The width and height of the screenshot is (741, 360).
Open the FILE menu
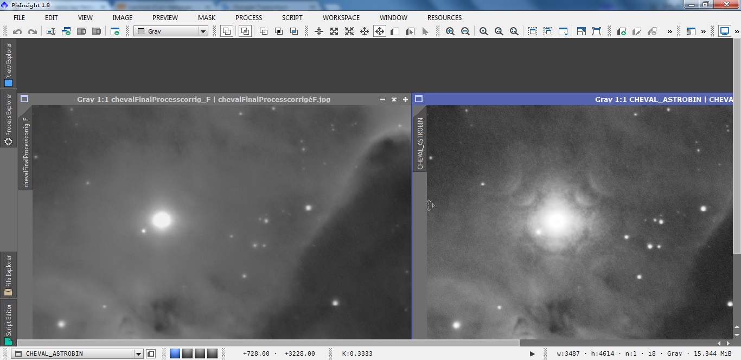tap(19, 17)
